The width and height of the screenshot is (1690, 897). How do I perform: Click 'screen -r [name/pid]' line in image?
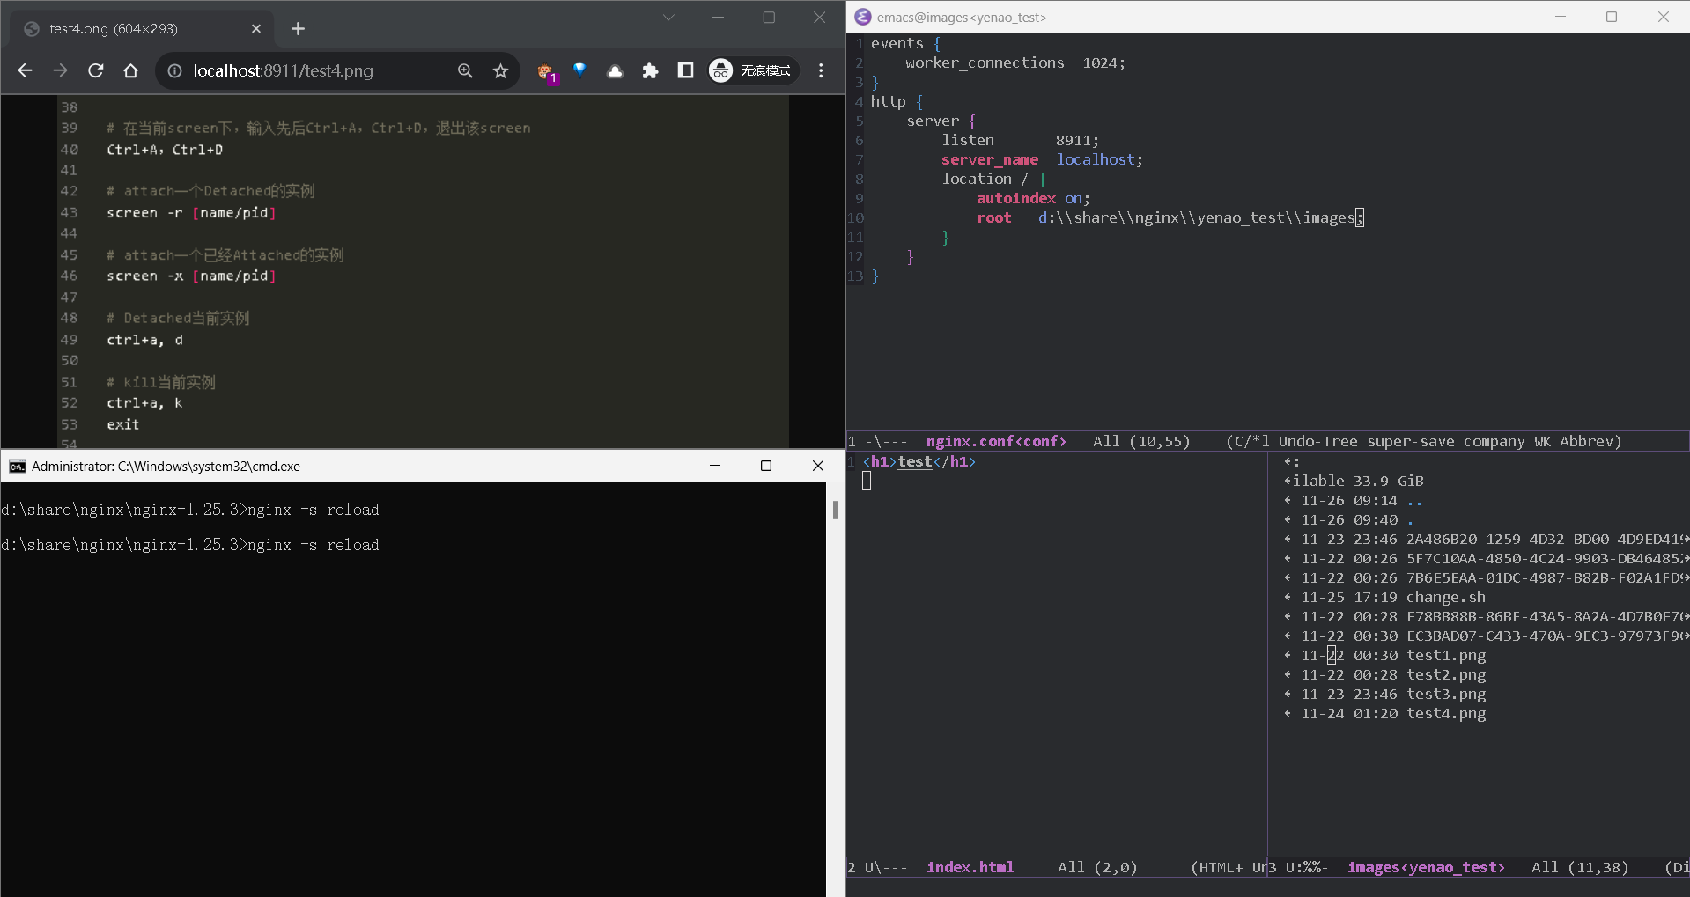click(x=191, y=212)
